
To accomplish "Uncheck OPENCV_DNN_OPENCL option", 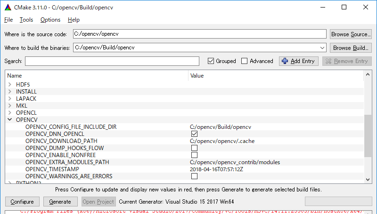I will 194,134.
